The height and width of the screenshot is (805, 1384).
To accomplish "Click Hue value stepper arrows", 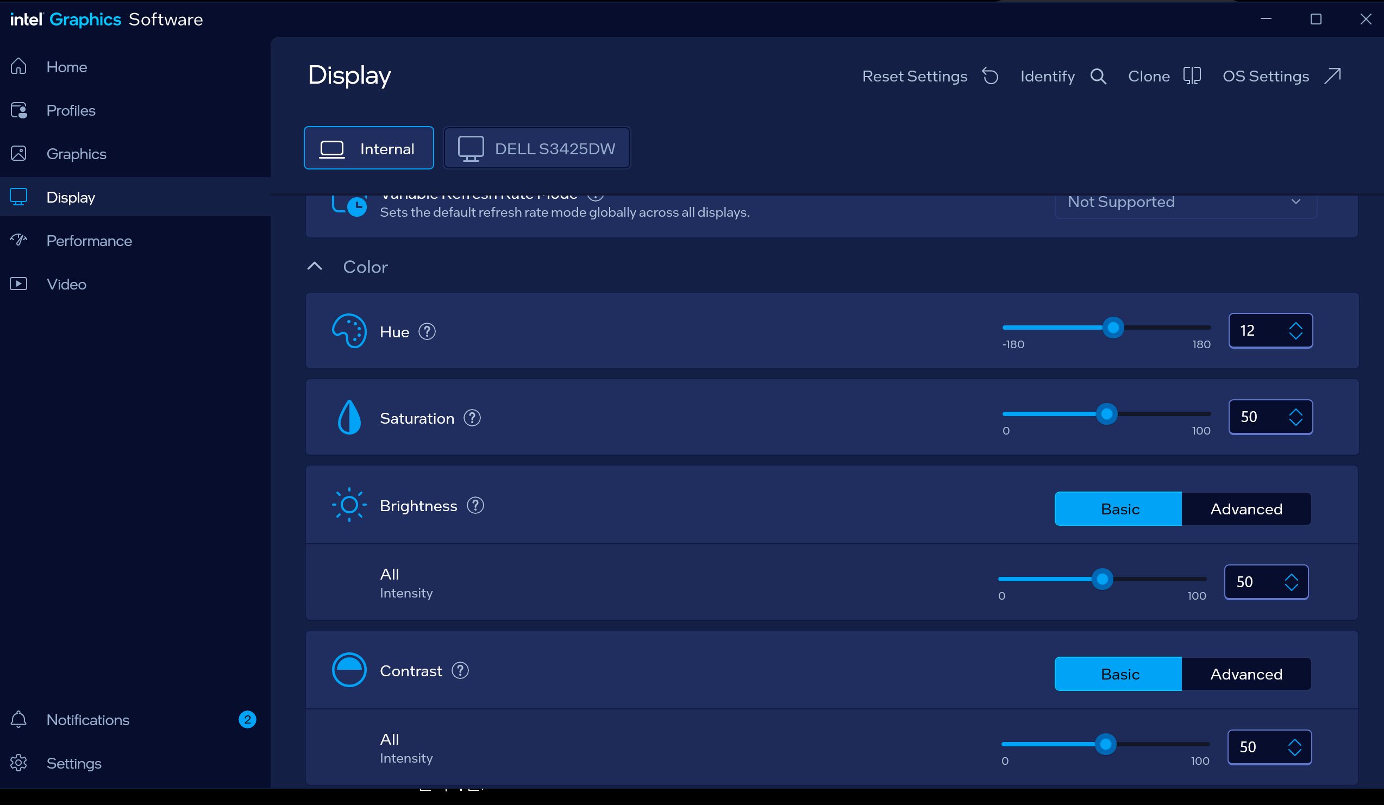I will (x=1295, y=331).
